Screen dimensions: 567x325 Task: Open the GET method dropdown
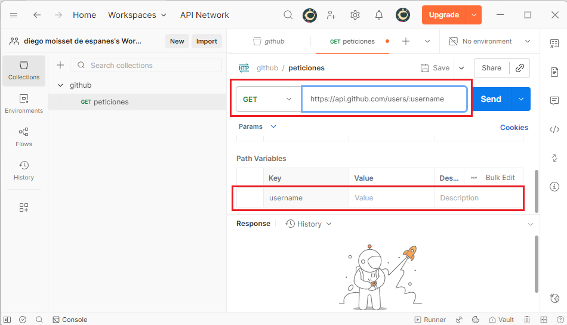pos(268,99)
